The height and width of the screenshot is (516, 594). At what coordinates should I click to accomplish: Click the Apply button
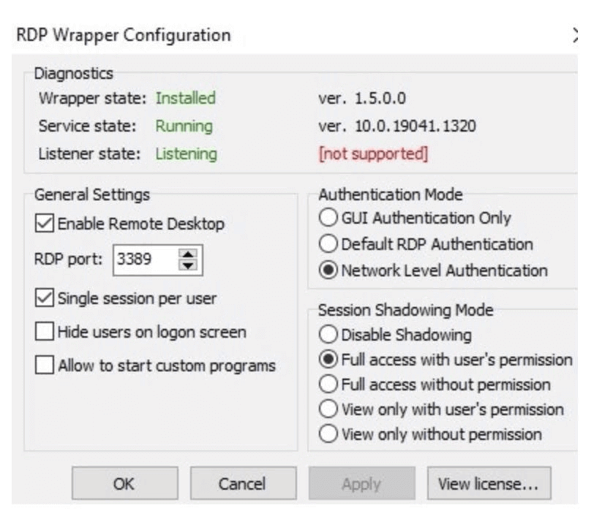[362, 483]
